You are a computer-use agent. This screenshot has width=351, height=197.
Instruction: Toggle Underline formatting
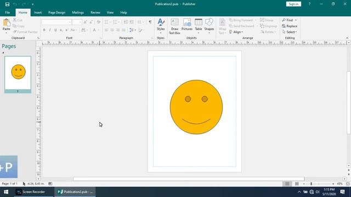tap(55, 30)
